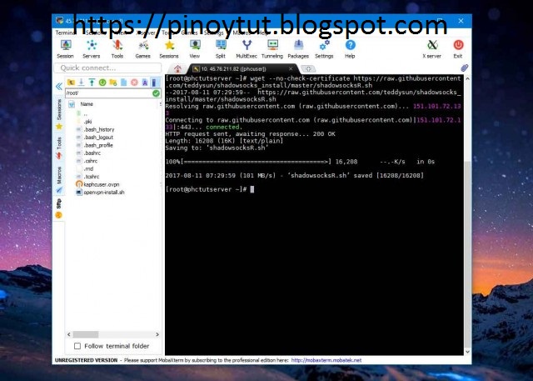Go to parent folder in SFTP toolbar
The image size is (533, 381).
[71, 83]
